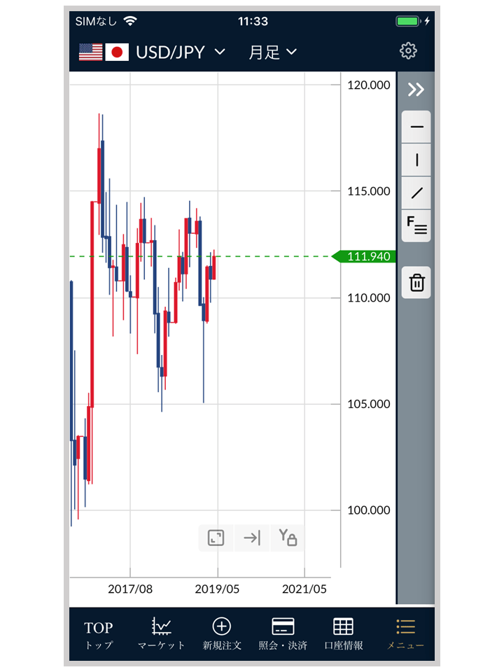Switch to the マーケット tab
Image resolution: width=504 pixels, height=672 pixels.
(x=162, y=634)
